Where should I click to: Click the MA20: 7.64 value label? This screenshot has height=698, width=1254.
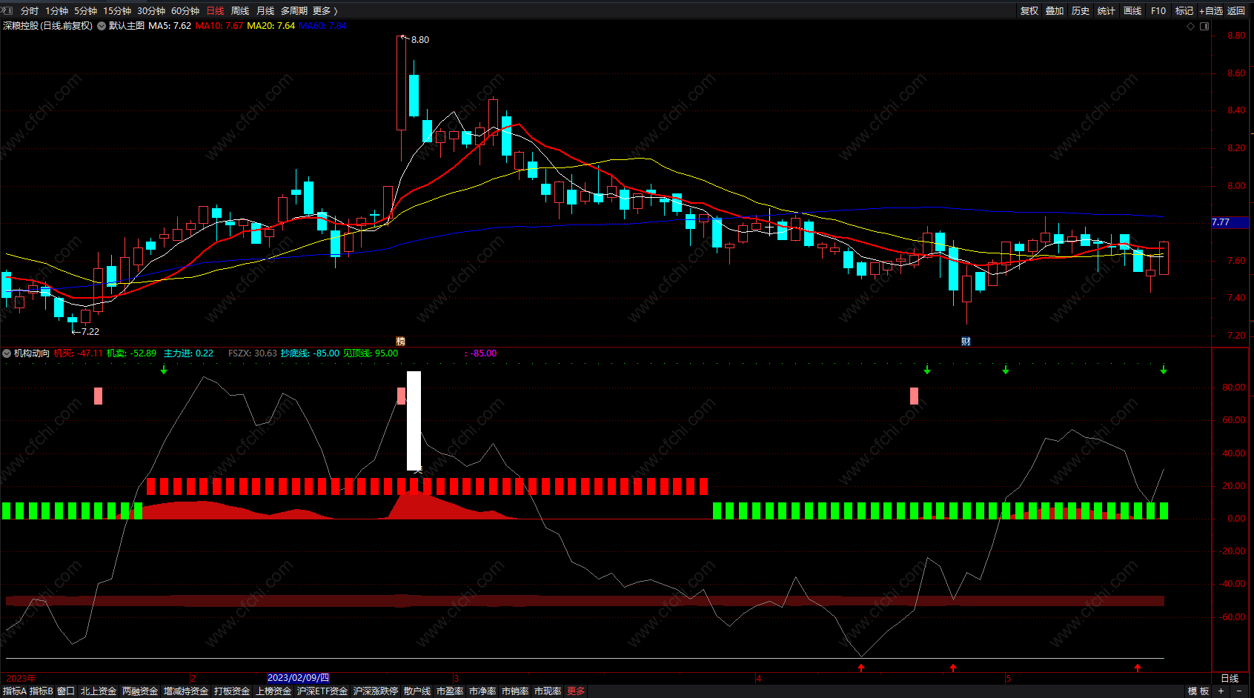(x=271, y=26)
